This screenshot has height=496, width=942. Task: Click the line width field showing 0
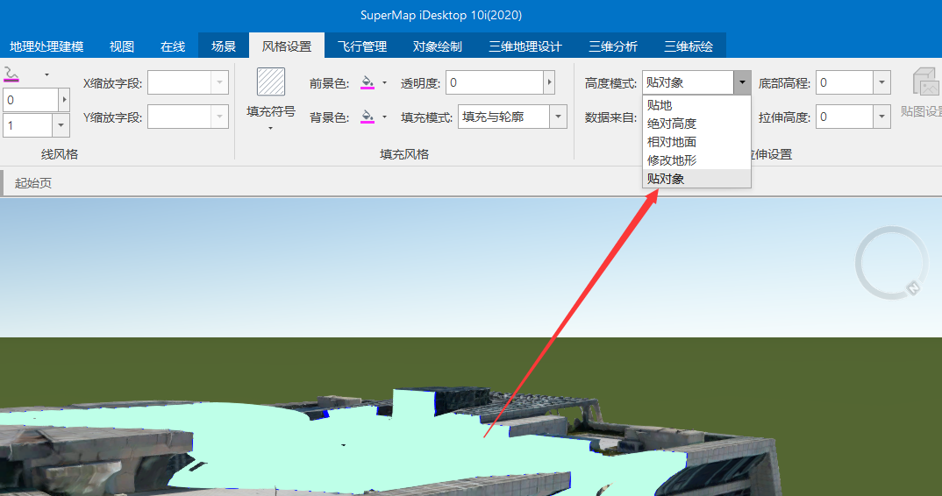point(31,100)
